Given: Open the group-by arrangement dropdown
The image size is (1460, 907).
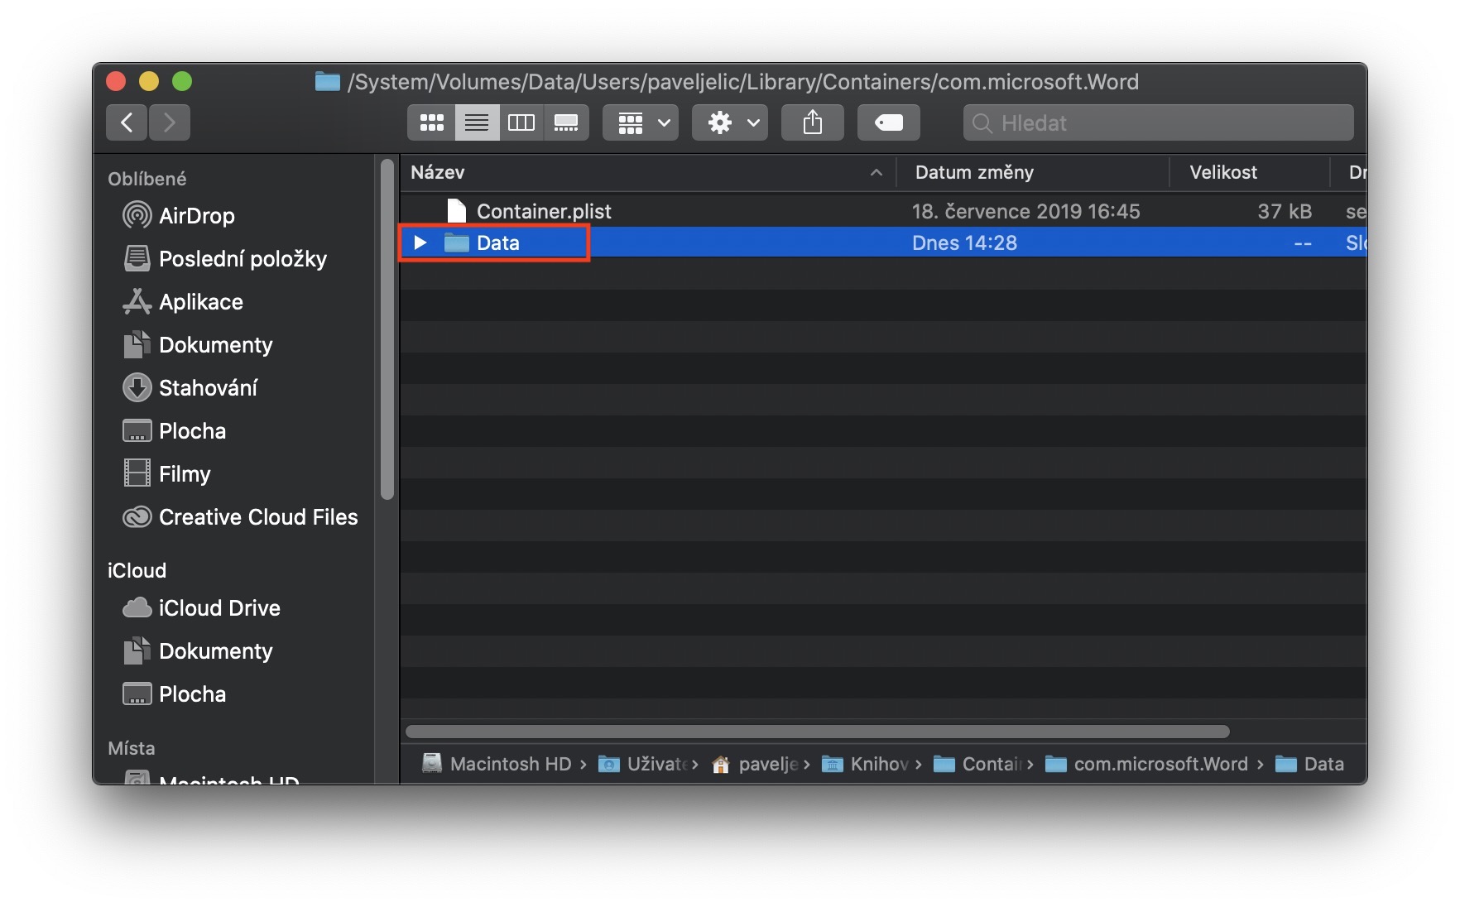Looking at the screenshot, I should point(641,122).
